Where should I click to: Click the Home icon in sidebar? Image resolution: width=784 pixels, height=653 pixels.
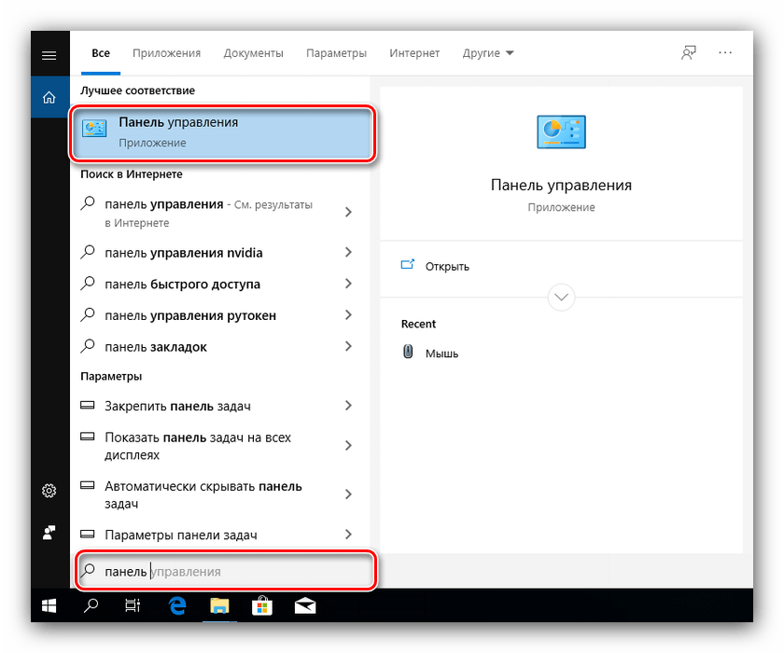coord(49,96)
